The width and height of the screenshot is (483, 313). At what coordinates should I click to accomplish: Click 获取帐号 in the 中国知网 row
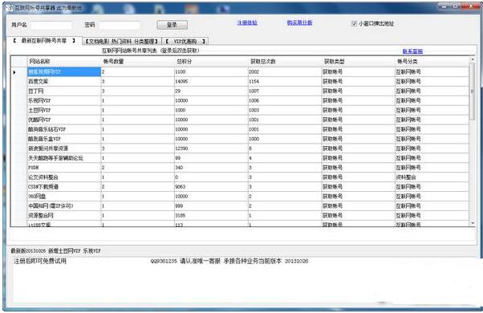(x=359, y=205)
